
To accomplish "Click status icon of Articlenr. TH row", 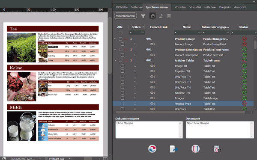I will 244,93.
